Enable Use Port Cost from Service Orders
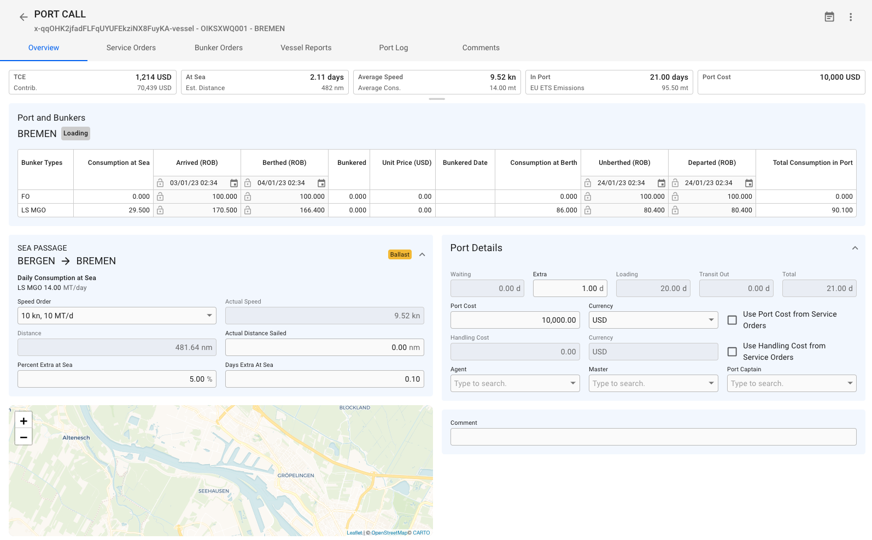Screen dimensions: 872x540 (732, 320)
